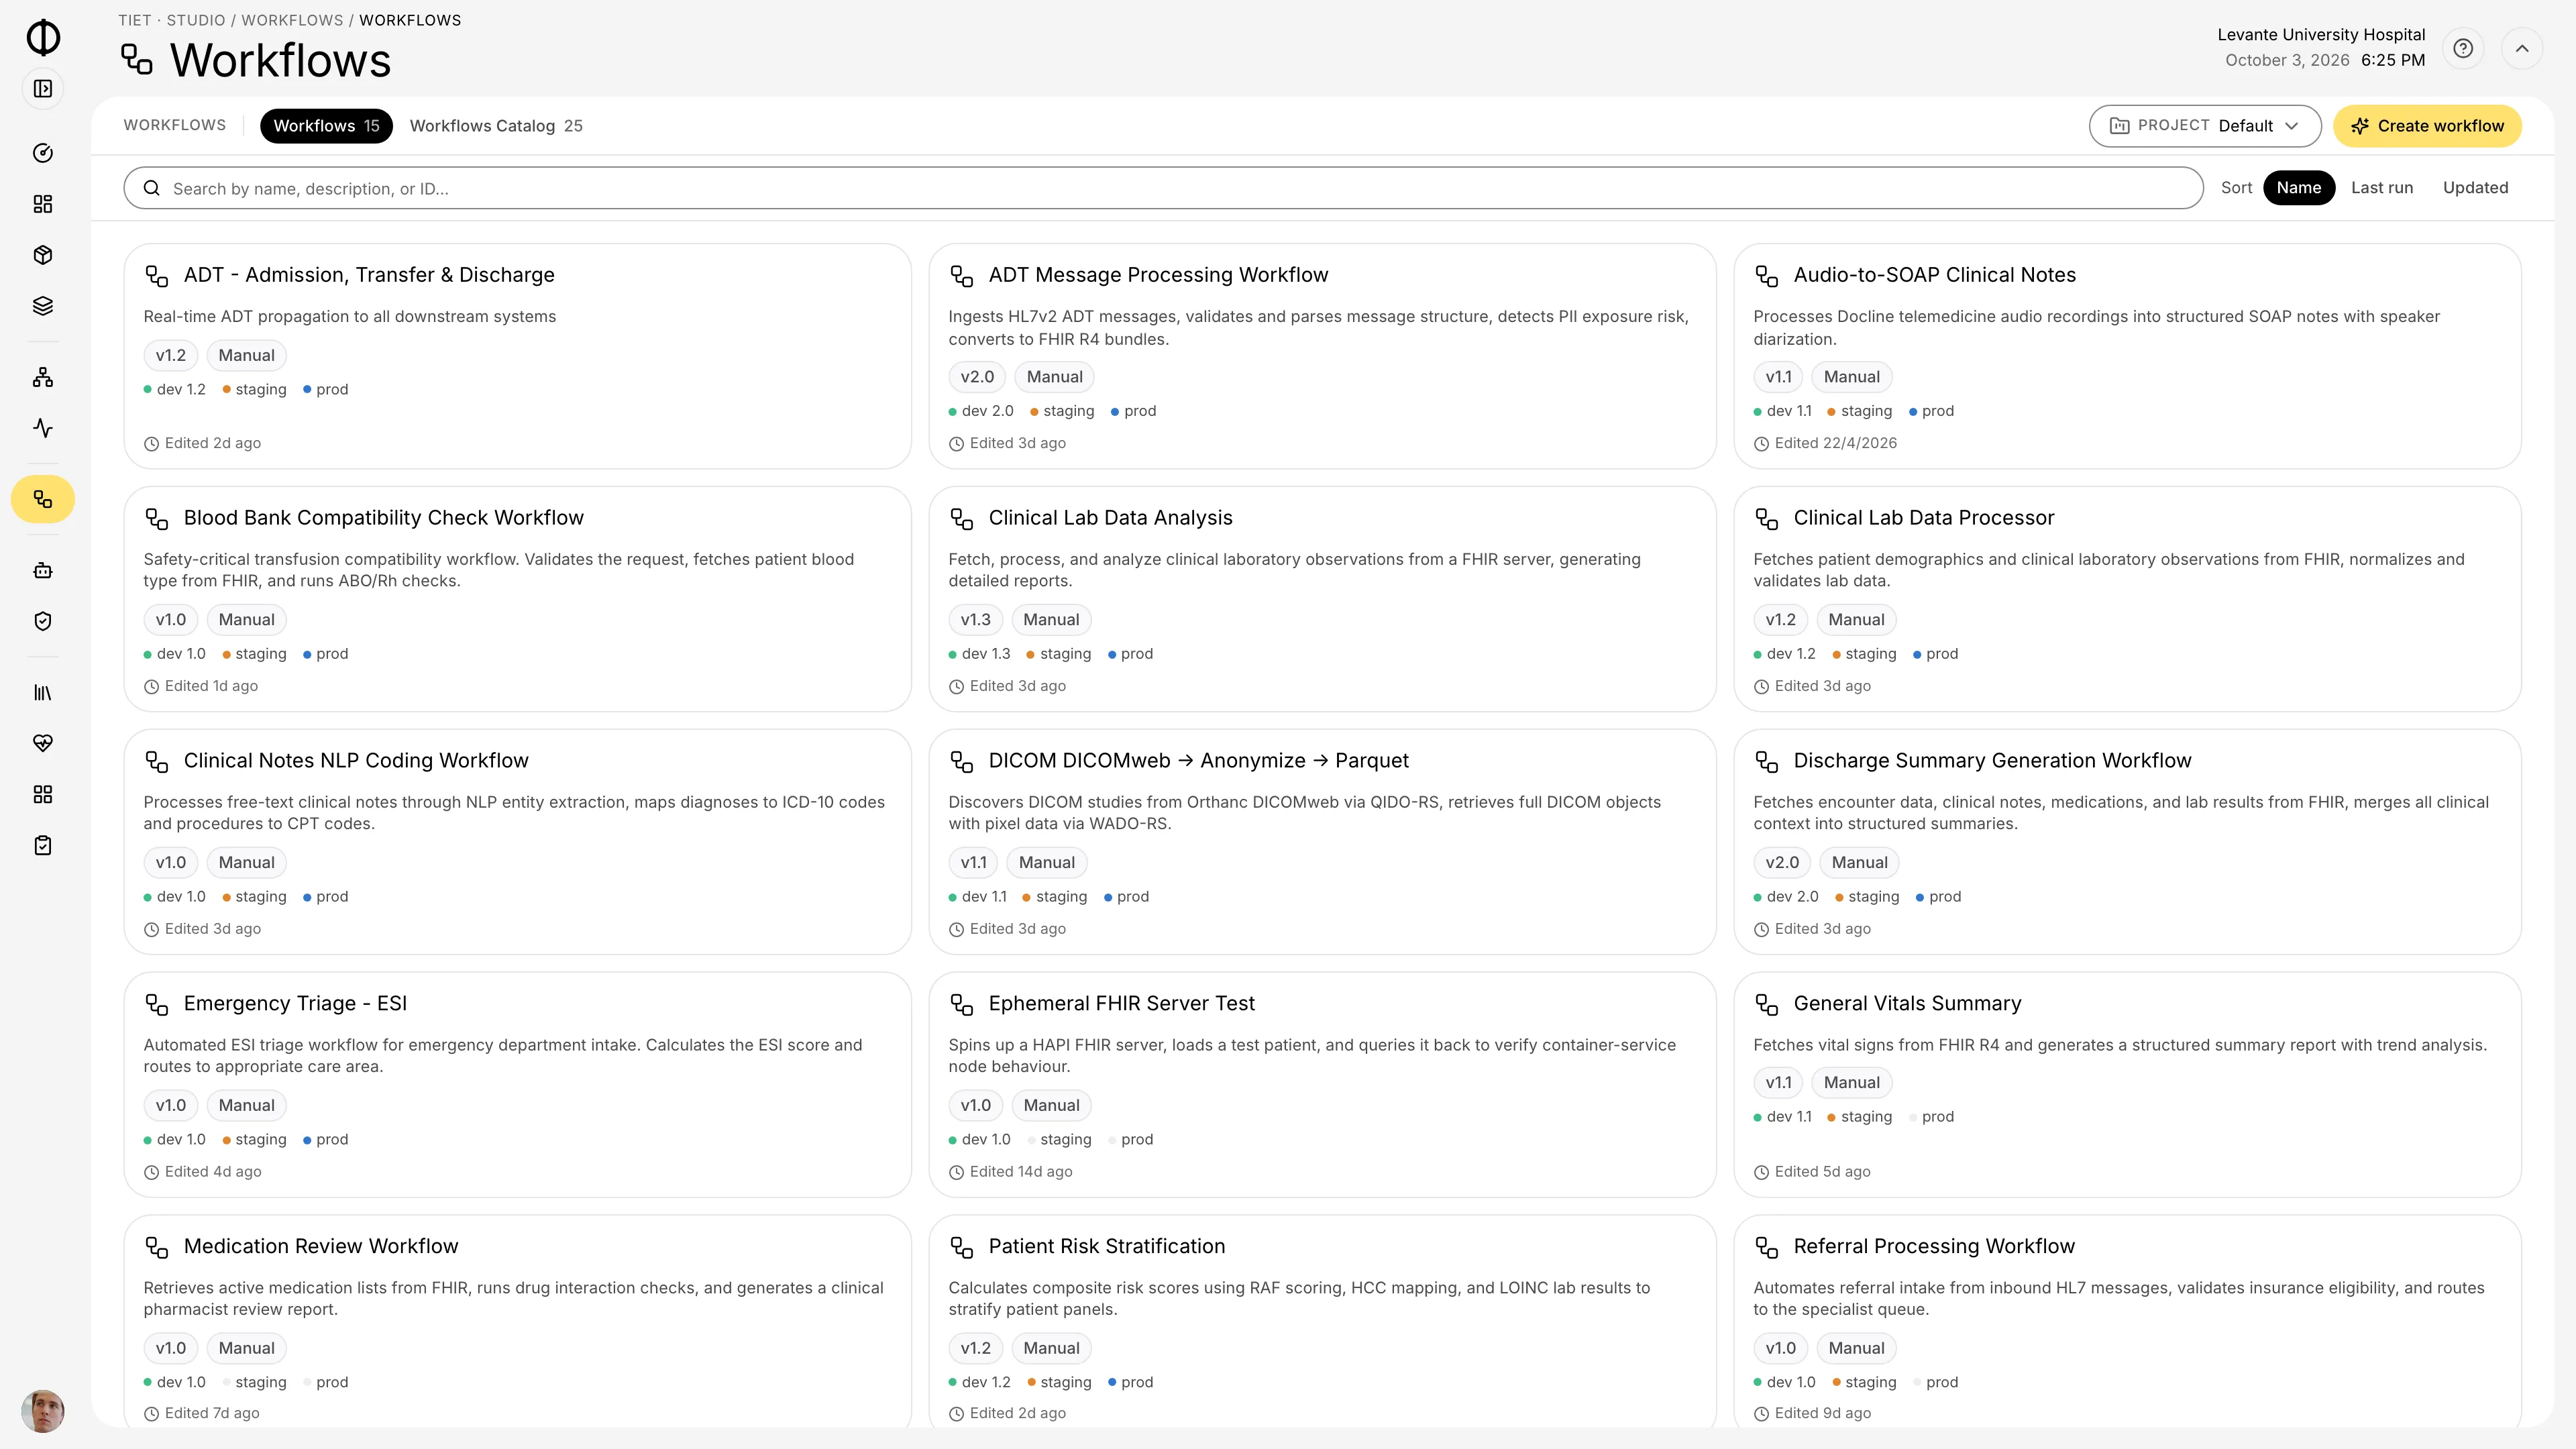
Task: Sort workflows by Name
Action: coord(2299,188)
